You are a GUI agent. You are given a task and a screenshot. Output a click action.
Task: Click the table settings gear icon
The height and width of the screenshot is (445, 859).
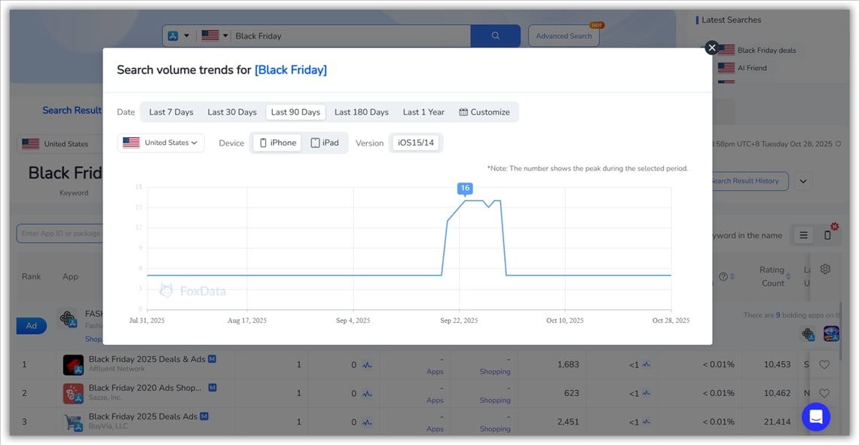[825, 269]
